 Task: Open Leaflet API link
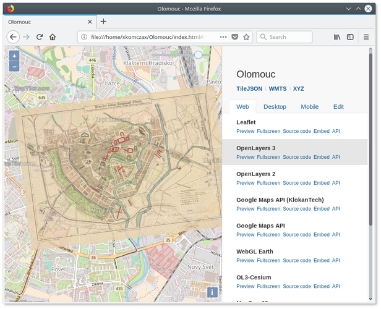click(336, 131)
